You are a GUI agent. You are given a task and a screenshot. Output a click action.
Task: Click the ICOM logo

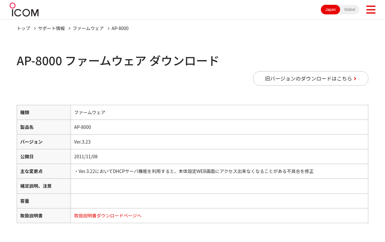point(24,10)
